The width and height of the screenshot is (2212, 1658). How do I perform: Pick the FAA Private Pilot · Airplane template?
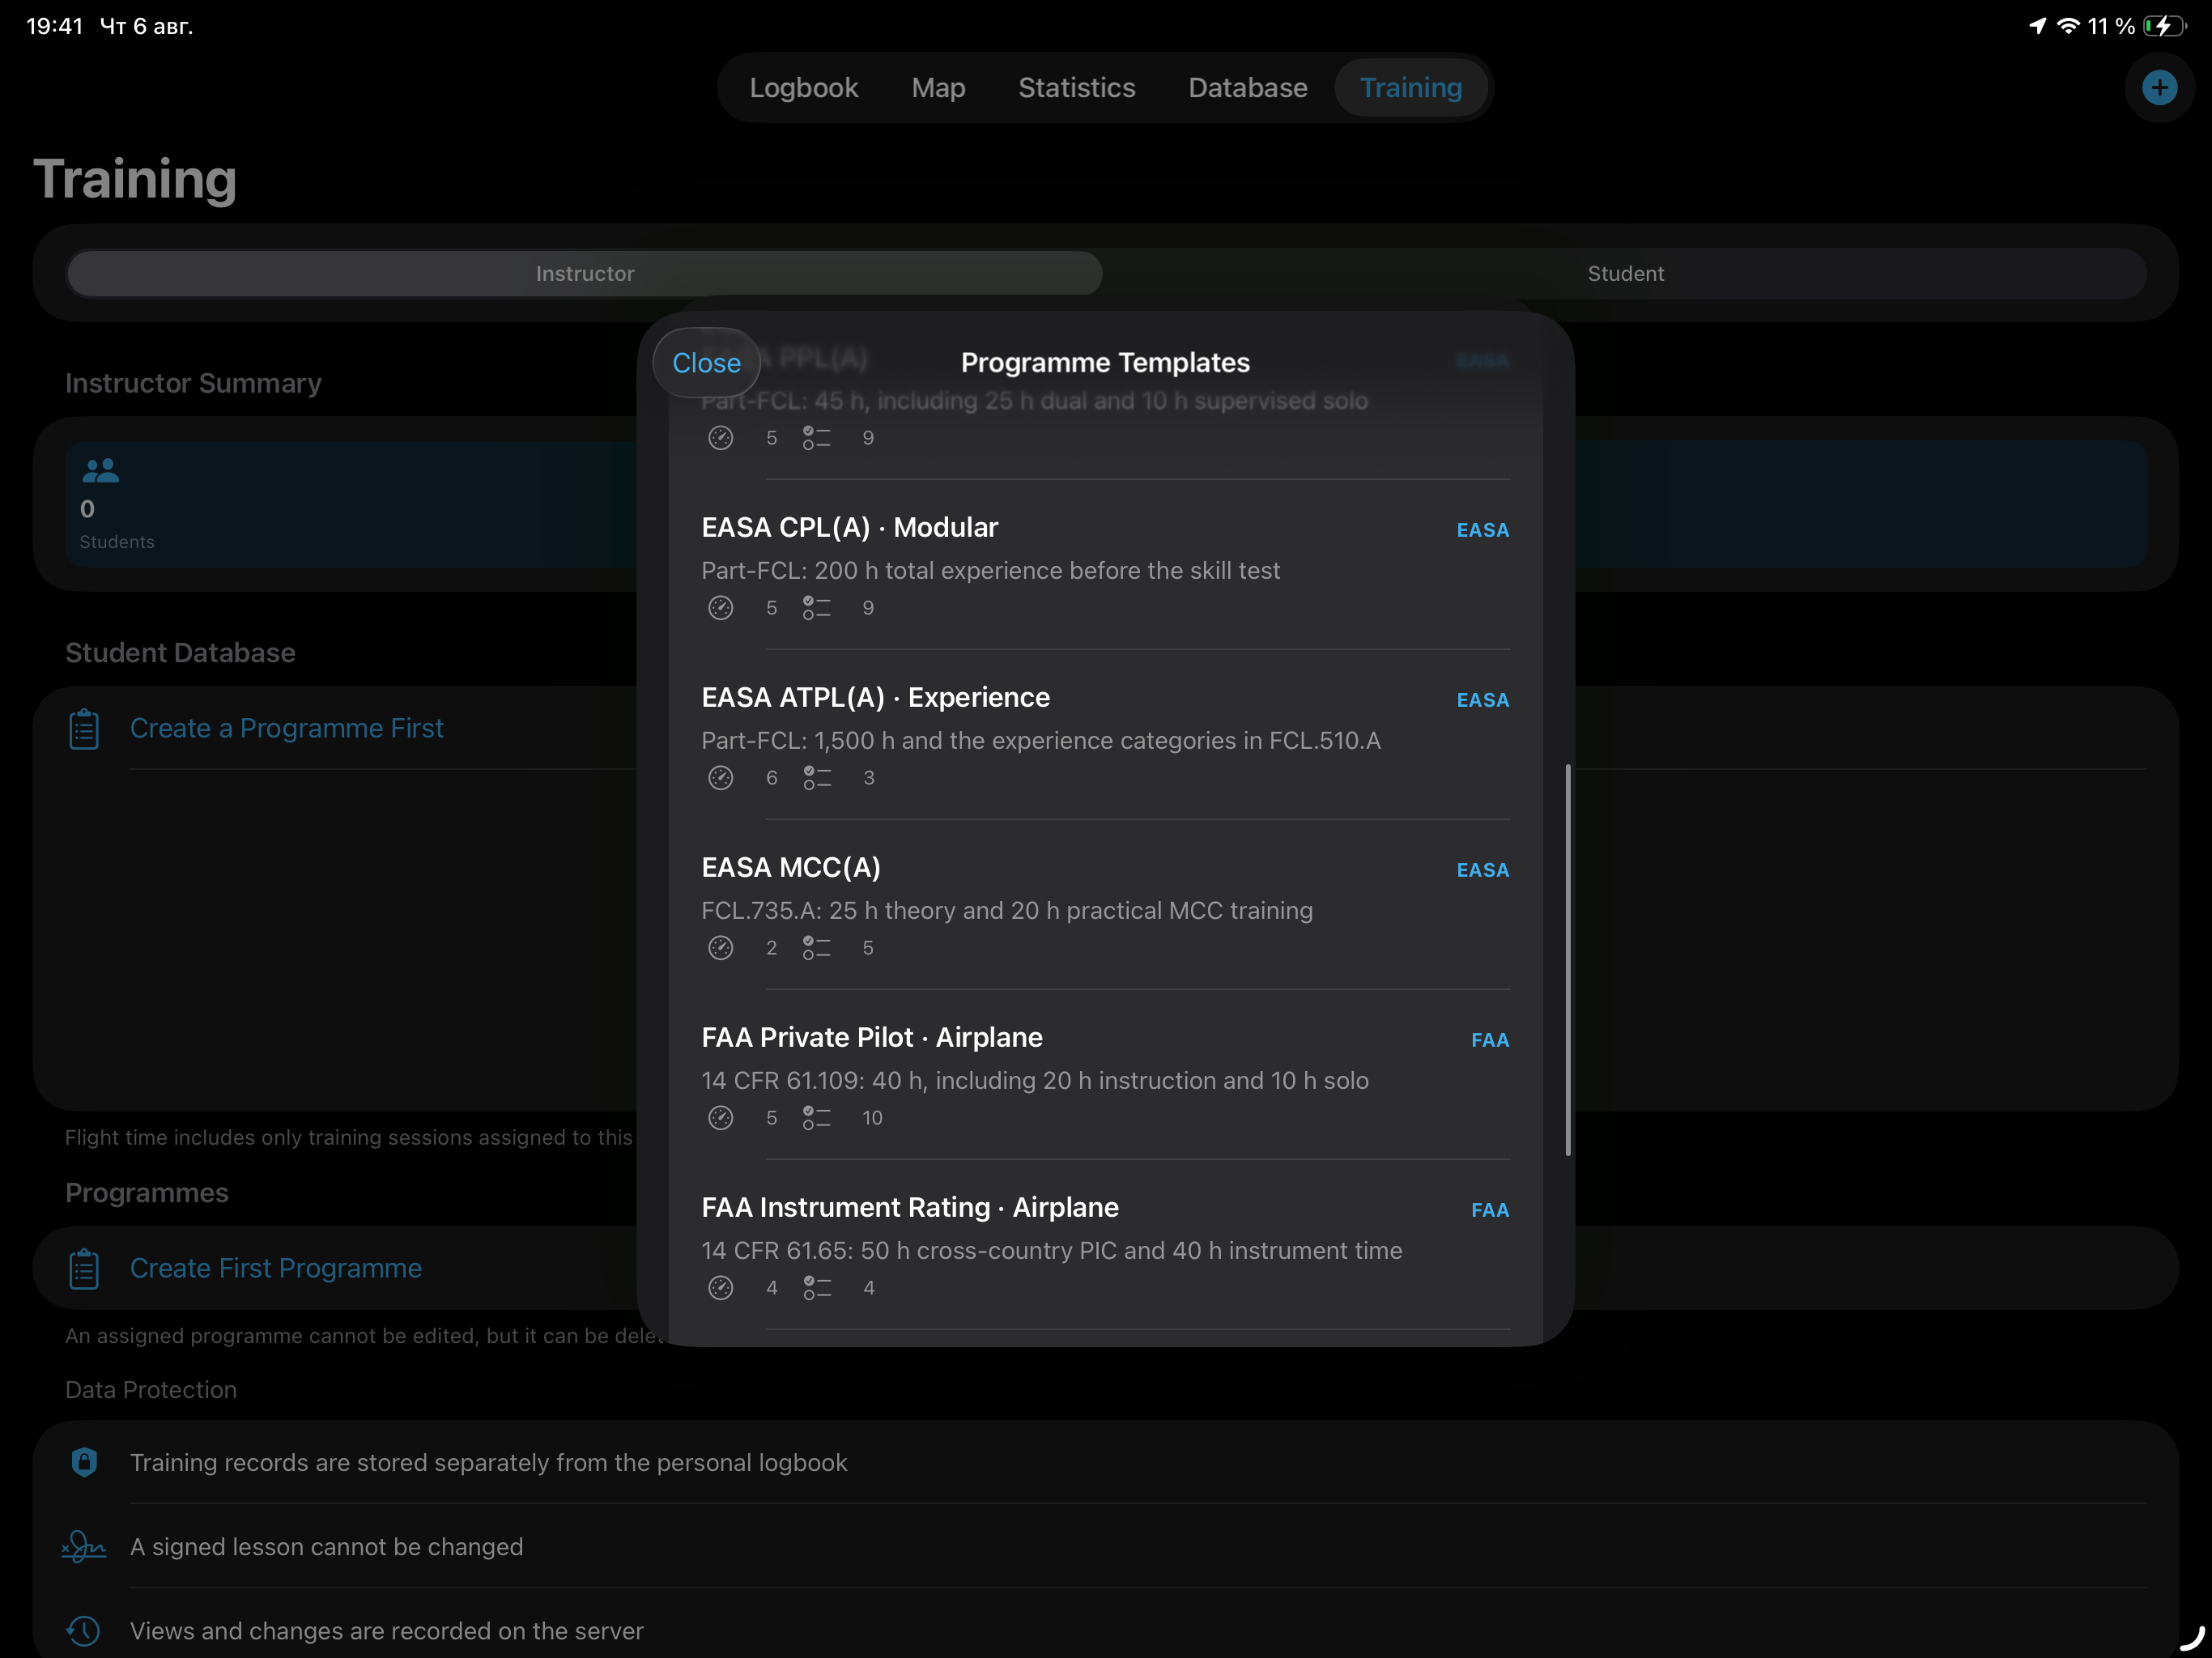tap(1105, 1075)
